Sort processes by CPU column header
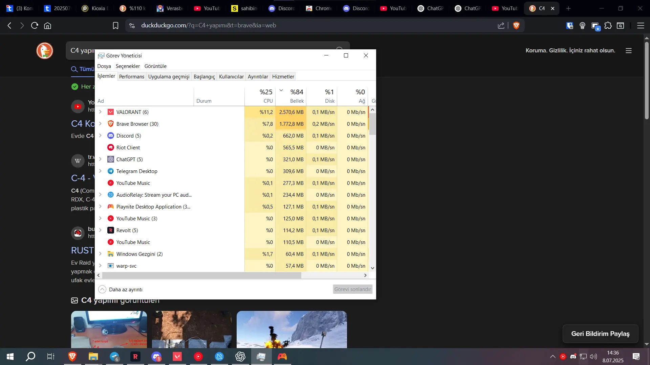The image size is (650, 365). coord(260,96)
